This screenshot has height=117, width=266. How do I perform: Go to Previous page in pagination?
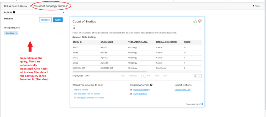point(133,76)
